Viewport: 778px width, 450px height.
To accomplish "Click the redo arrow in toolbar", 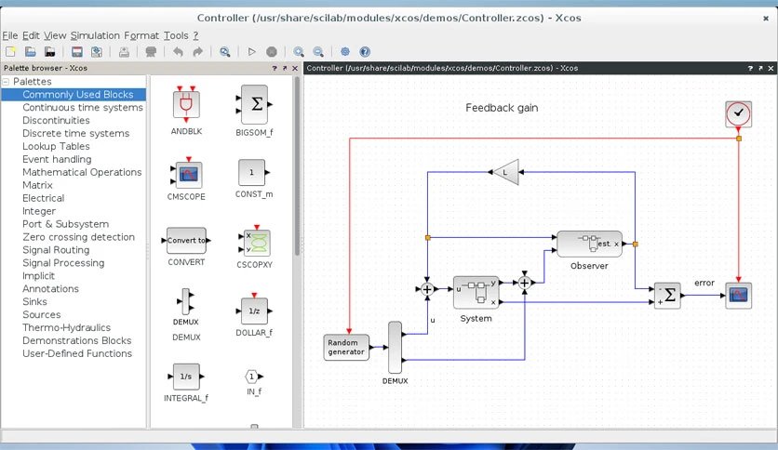I will [197, 51].
